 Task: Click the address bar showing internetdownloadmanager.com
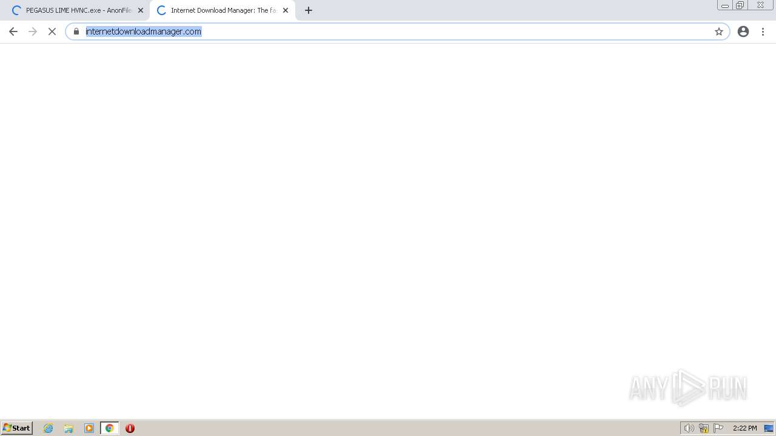pyautogui.click(x=397, y=31)
